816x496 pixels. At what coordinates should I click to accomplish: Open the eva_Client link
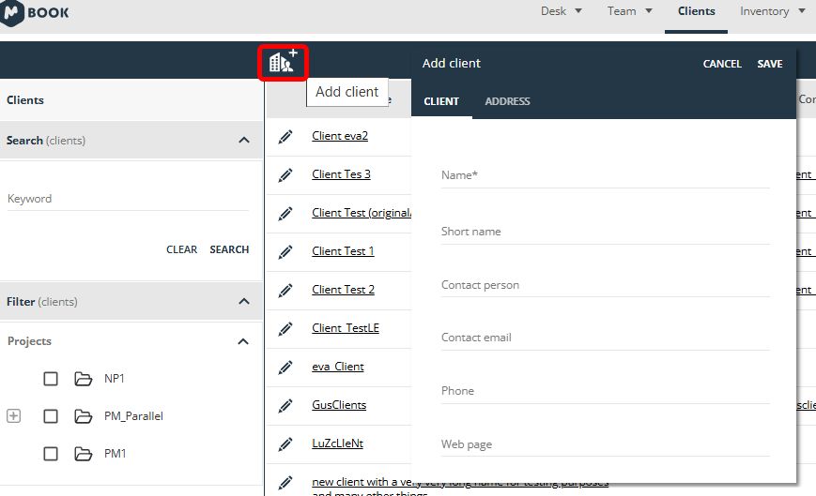click(x=338, y=367)
